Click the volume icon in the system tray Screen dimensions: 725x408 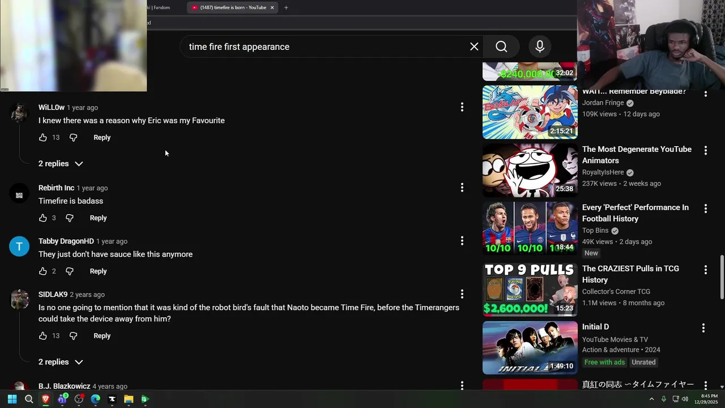[x=685, y=399]
